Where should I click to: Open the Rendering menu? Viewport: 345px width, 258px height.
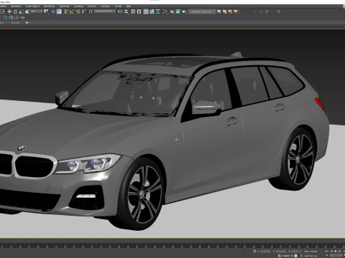click(49, 6)
